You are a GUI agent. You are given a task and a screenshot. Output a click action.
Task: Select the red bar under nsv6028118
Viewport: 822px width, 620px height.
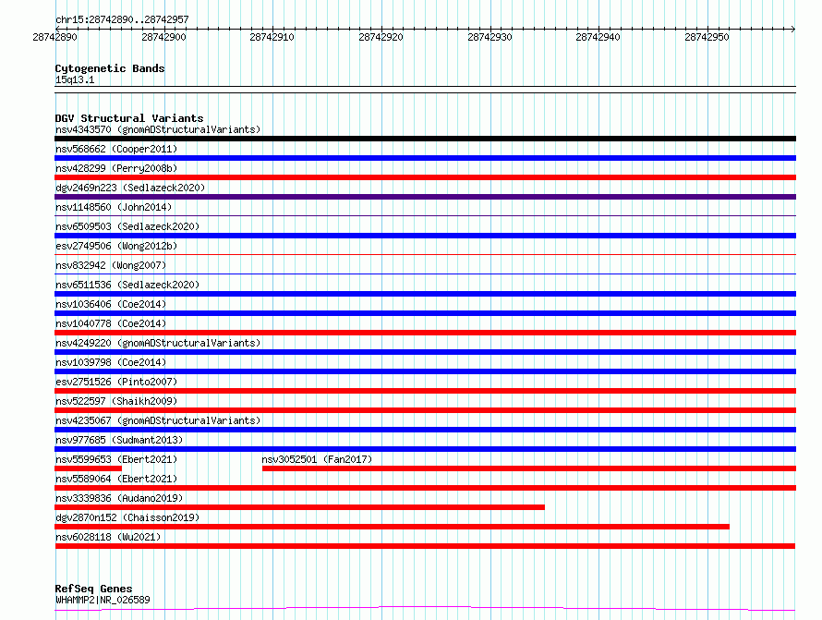(425, 547)
